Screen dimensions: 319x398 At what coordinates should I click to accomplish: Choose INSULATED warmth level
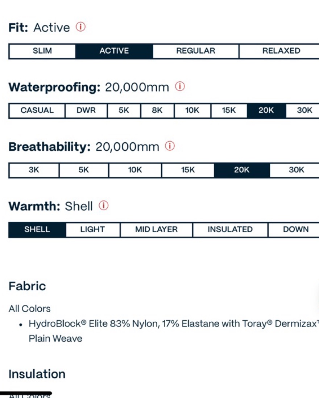[230, 230]
